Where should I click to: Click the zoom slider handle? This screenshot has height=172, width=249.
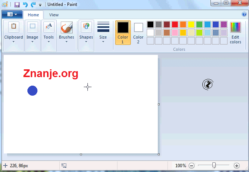(x=214, y=165)
